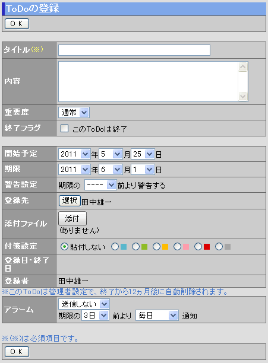268x363 pixels.
Task: Click the bottom OK button
Action: pyautogui.click(x=17, y=351)
